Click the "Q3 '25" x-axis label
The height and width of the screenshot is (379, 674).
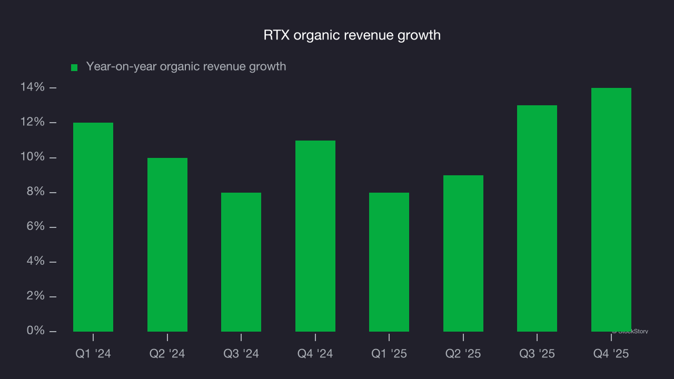coord(537,354)
